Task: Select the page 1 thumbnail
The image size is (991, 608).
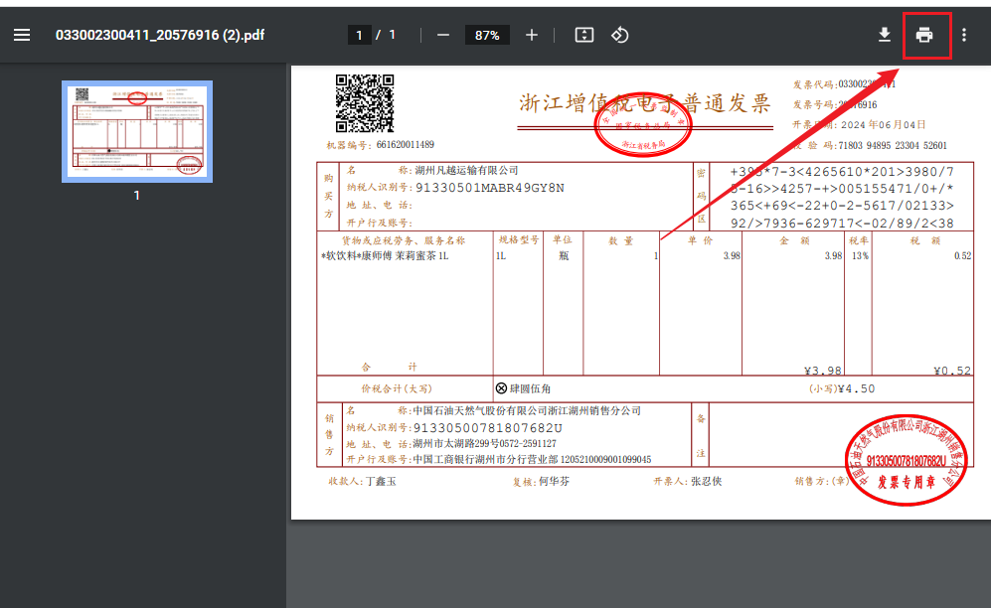Action: [x=137, y=131]
